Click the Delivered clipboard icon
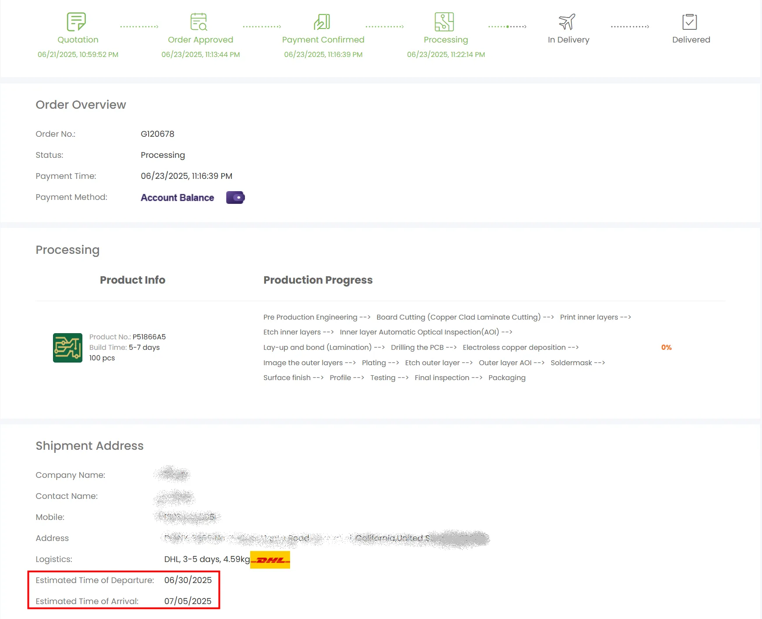Image resolution: width=762 pixels, height=619 pixels. 690,21
